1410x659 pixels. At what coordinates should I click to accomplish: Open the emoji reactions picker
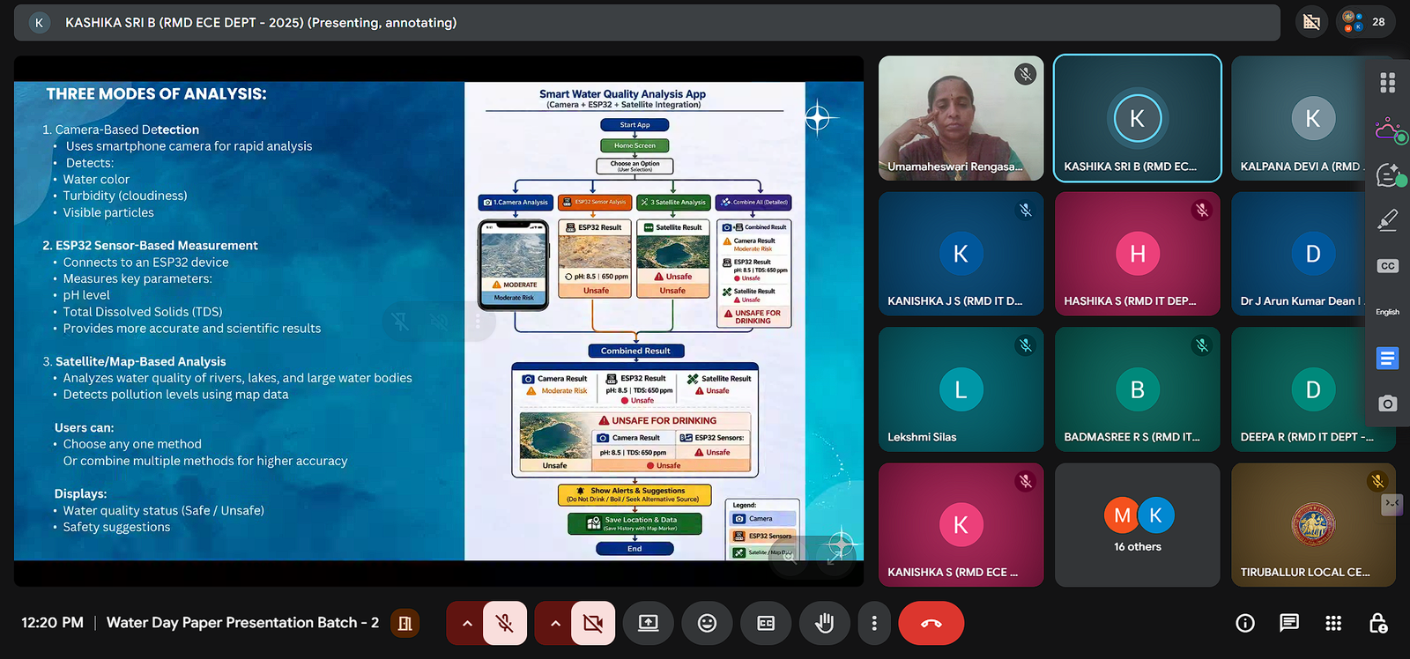click(707, 624)
